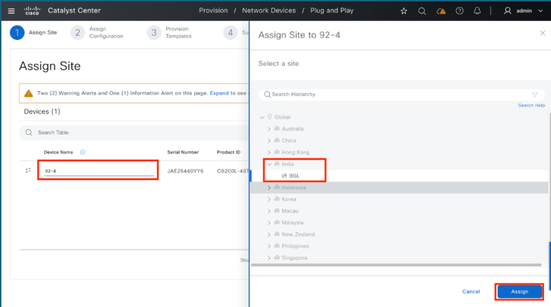
Task: Collapse the Global tree node
Action: point(262,117)
